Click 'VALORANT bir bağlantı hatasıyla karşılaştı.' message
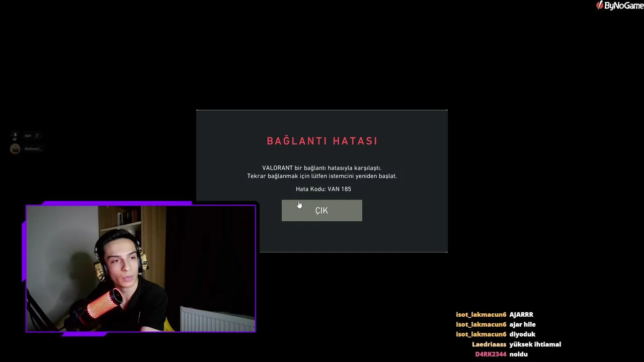The width and height of the screenshot is (644, 362). [322, 168]
